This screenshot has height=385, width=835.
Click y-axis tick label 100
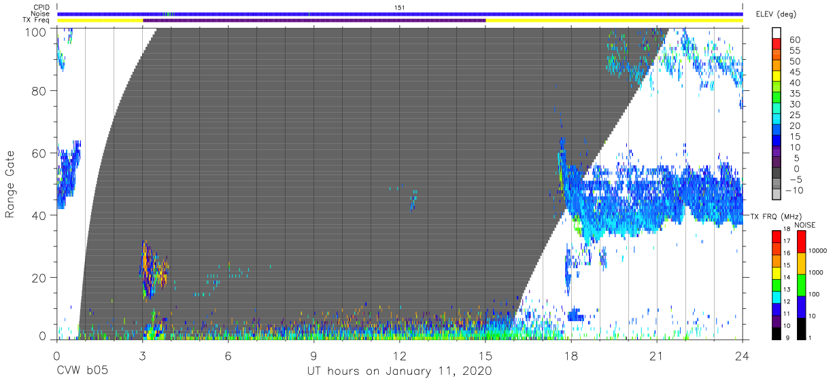35,31
